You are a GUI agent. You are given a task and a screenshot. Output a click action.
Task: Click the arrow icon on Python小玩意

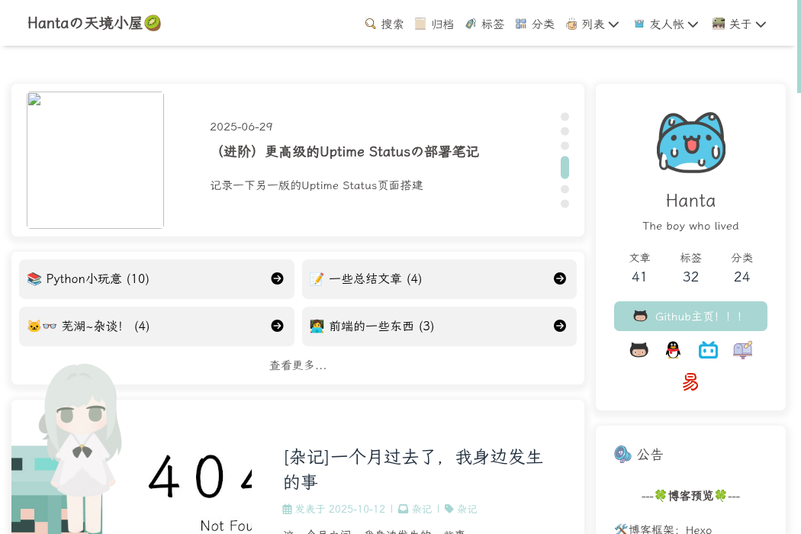[x=278, y=279]
